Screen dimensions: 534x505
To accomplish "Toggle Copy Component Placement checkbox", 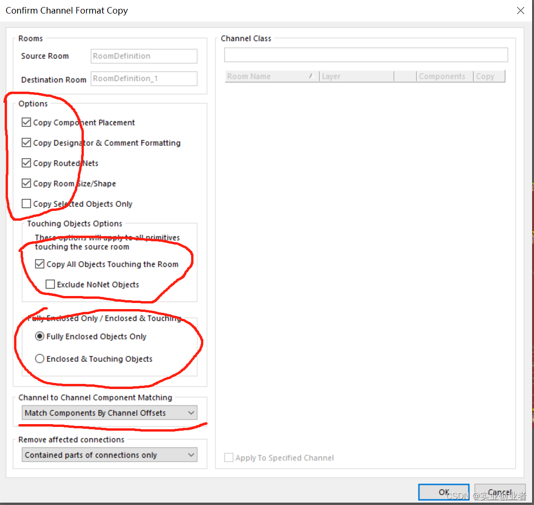I will click(x=26, y=123).
